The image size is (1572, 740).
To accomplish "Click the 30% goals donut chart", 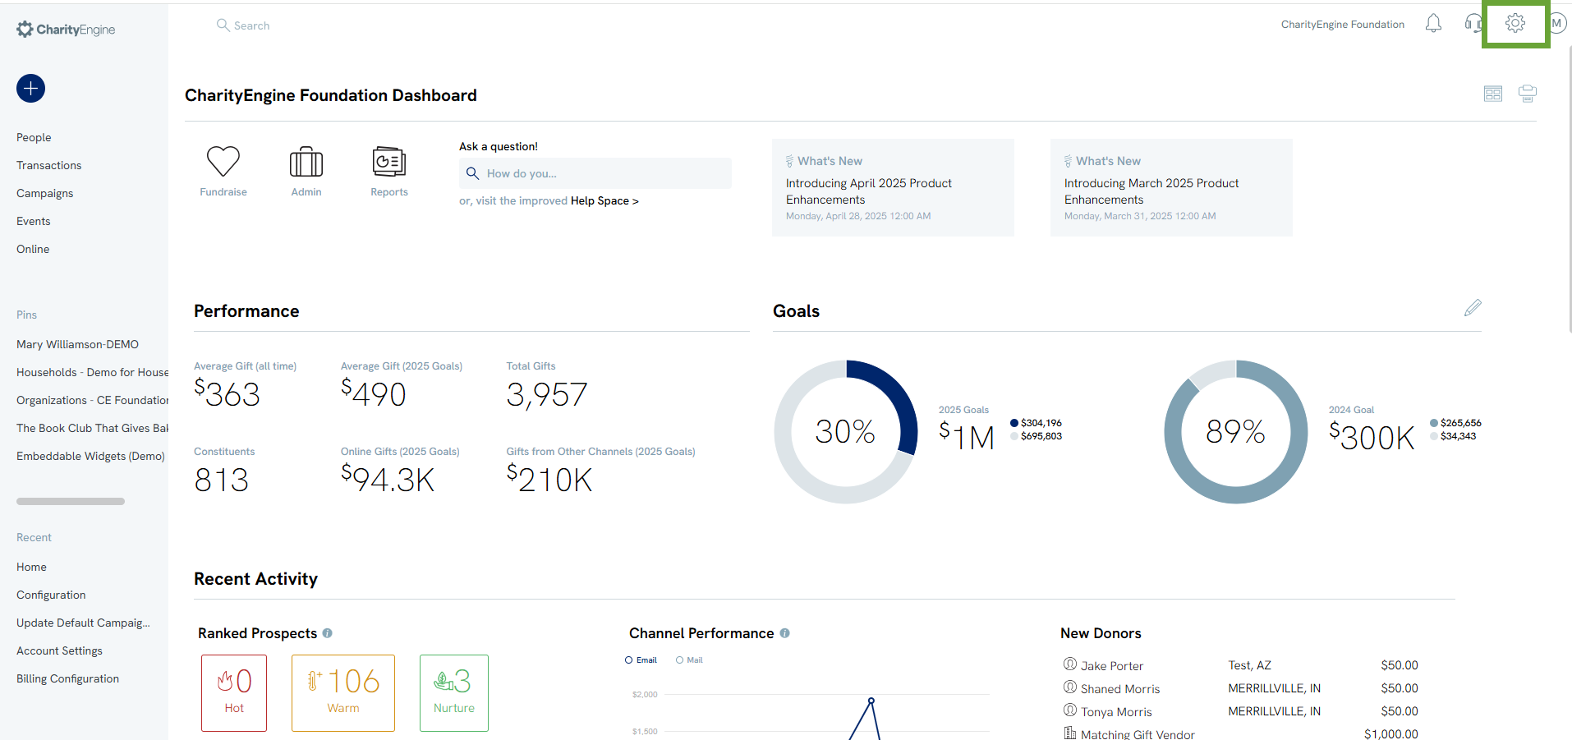I will tap(846, 431).
